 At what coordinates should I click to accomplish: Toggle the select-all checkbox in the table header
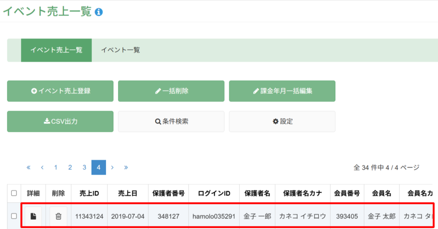tap(14, 193)
